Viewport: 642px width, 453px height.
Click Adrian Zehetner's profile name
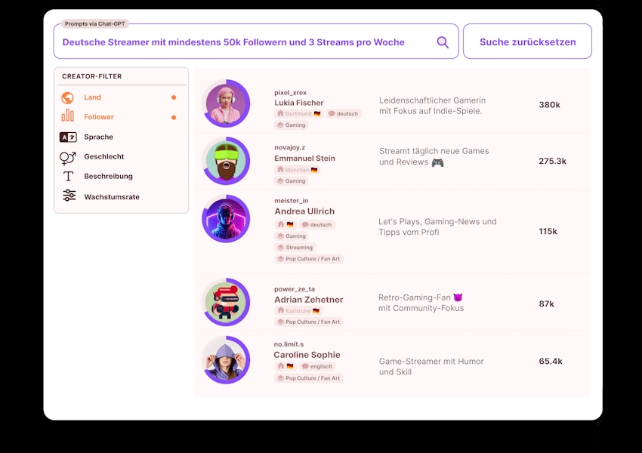308,300
